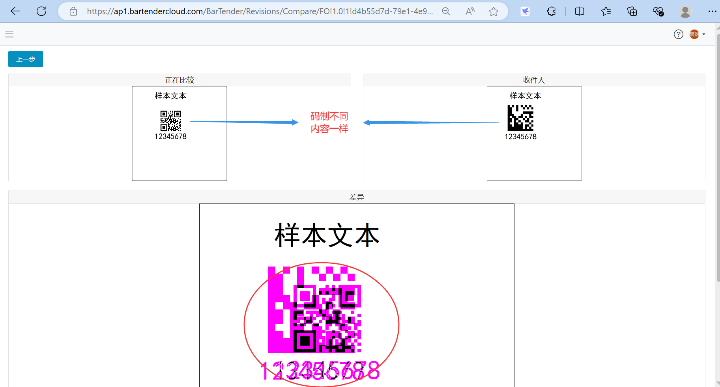The width and height of the screenshot is (720, 387).
Task: Open the Extensions puzzle-piece menu
Action: click(x=552, y=11)
